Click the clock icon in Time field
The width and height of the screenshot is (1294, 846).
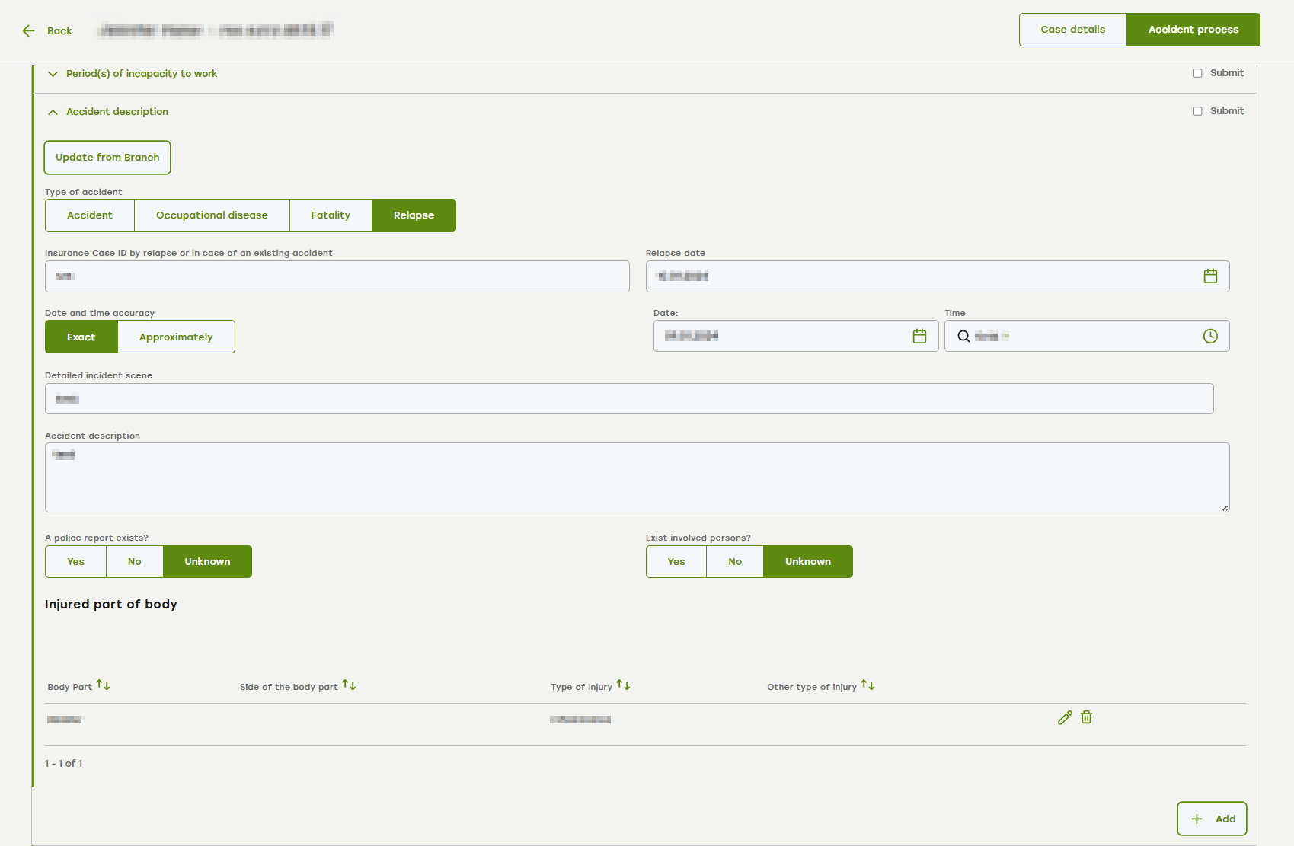coord(1210,336)
